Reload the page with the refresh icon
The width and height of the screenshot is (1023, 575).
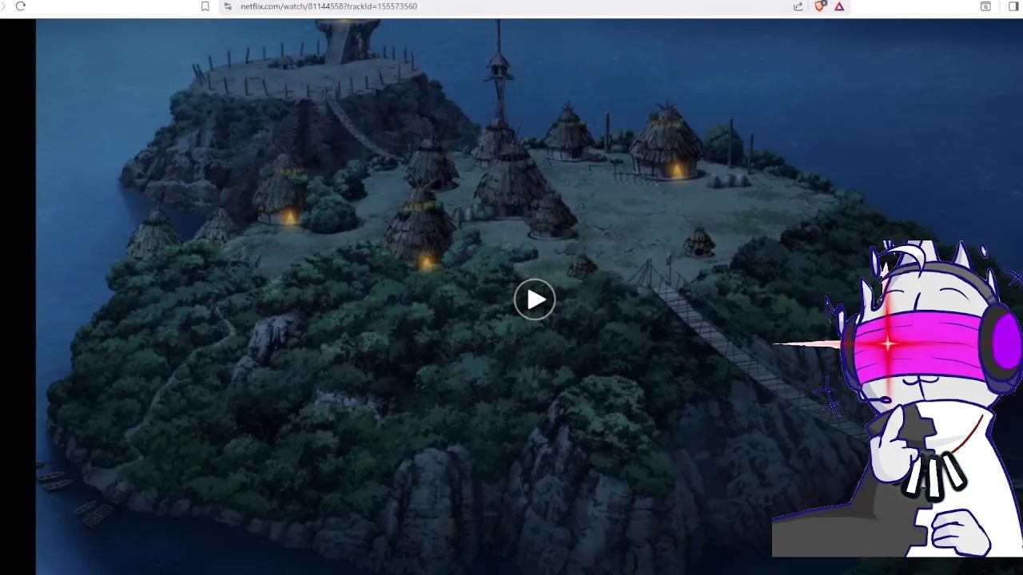pyautogui.click(x=21, y=6)
